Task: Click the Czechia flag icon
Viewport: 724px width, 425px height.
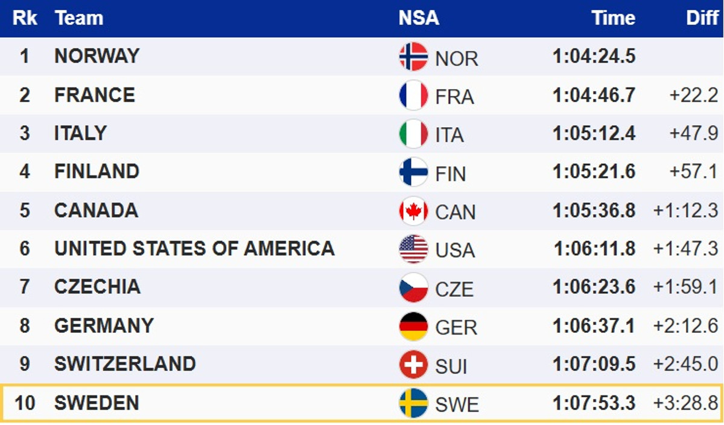Action: (x=413, y=288)
